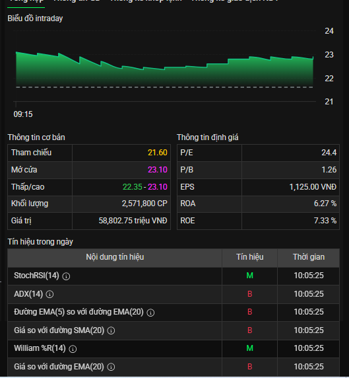
Task: Open info icon next to ADX(14)
Action: 49,294
